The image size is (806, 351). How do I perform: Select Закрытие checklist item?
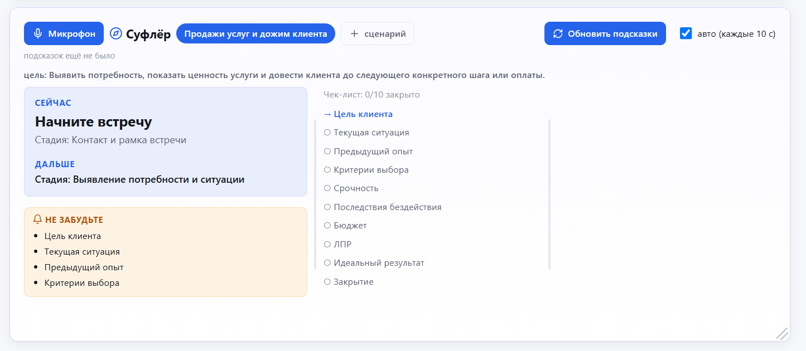[x=349, y=282]
